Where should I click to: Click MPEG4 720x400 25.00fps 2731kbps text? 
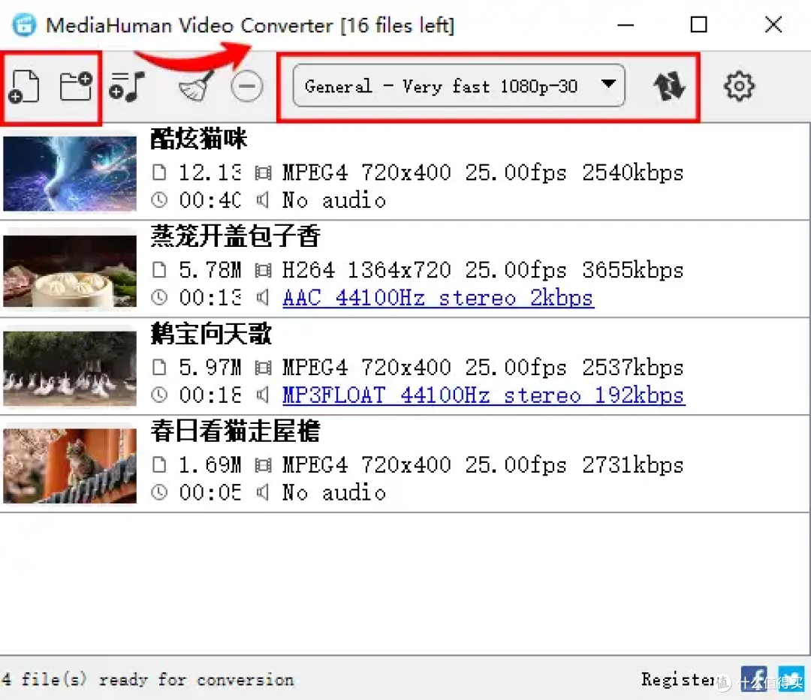(x=483, y=465)
